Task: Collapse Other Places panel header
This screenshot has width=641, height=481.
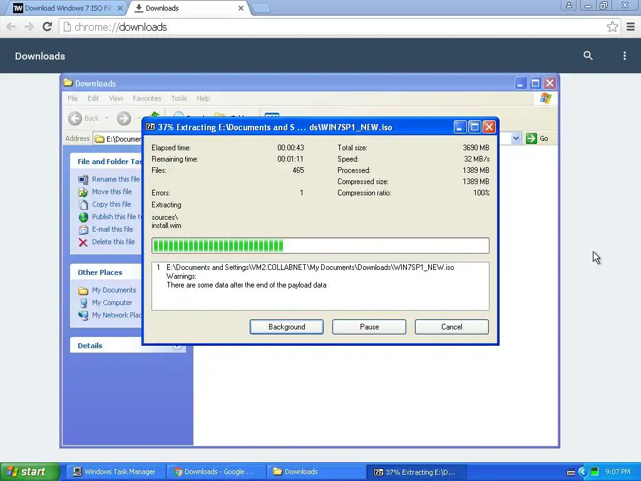Action: 106,272
